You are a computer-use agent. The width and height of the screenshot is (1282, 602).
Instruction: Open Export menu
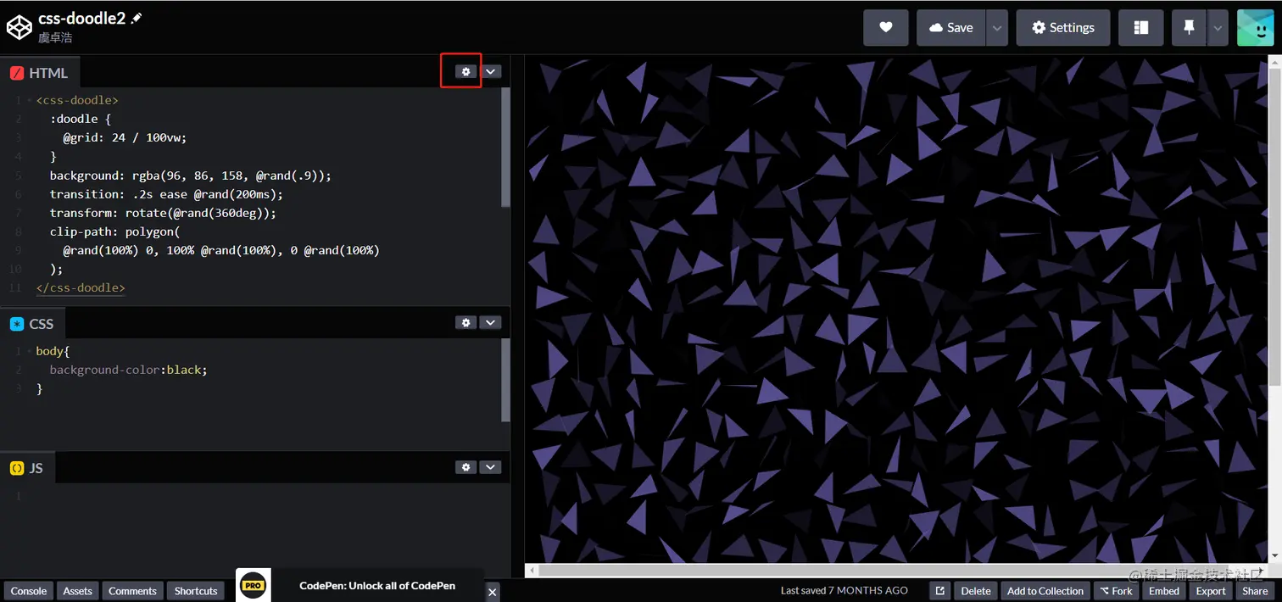[x=1211, y=591]
